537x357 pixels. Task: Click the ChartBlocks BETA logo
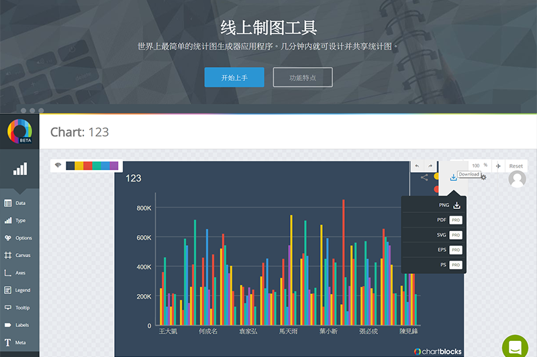20,131
